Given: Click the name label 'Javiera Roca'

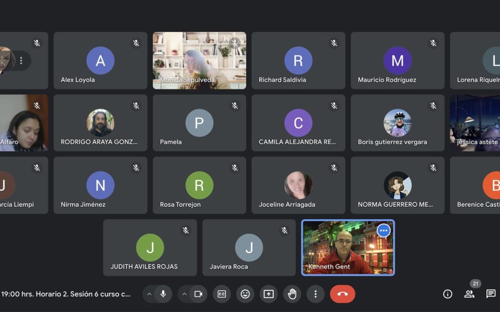Looking at the screenshot, I should tap(229, 267).
